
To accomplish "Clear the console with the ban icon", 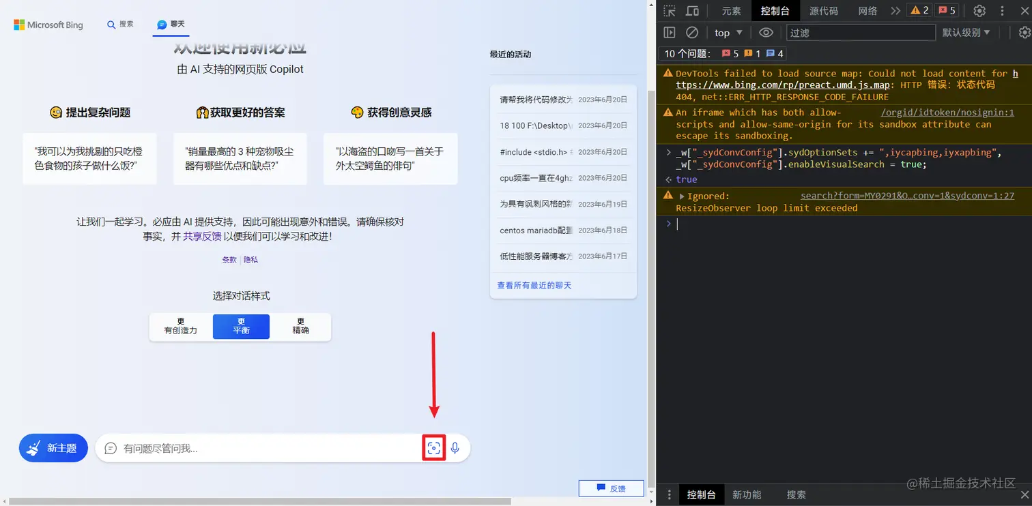I will (x=692, y=33).
